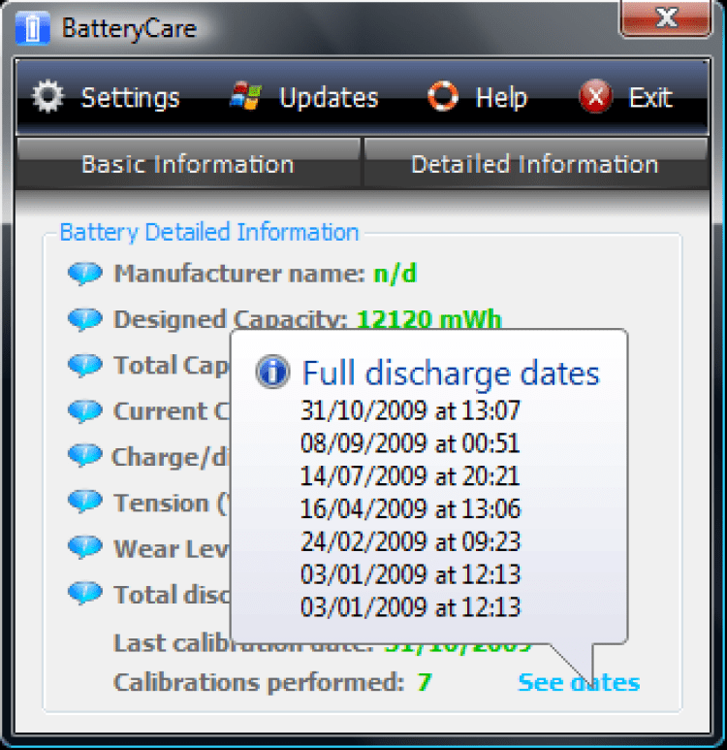Click the 12120 mWh capacity value
727x750 pixels.
click(428, 319)
